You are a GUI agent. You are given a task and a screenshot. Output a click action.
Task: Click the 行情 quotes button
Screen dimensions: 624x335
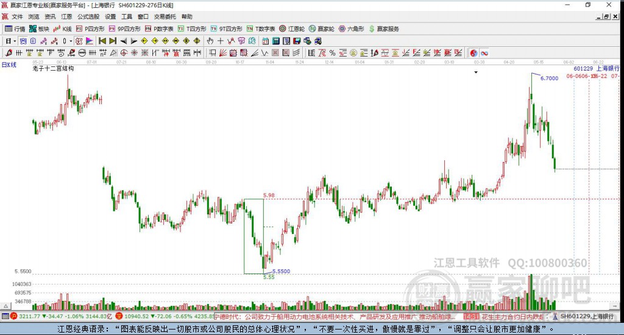(15, 29)
